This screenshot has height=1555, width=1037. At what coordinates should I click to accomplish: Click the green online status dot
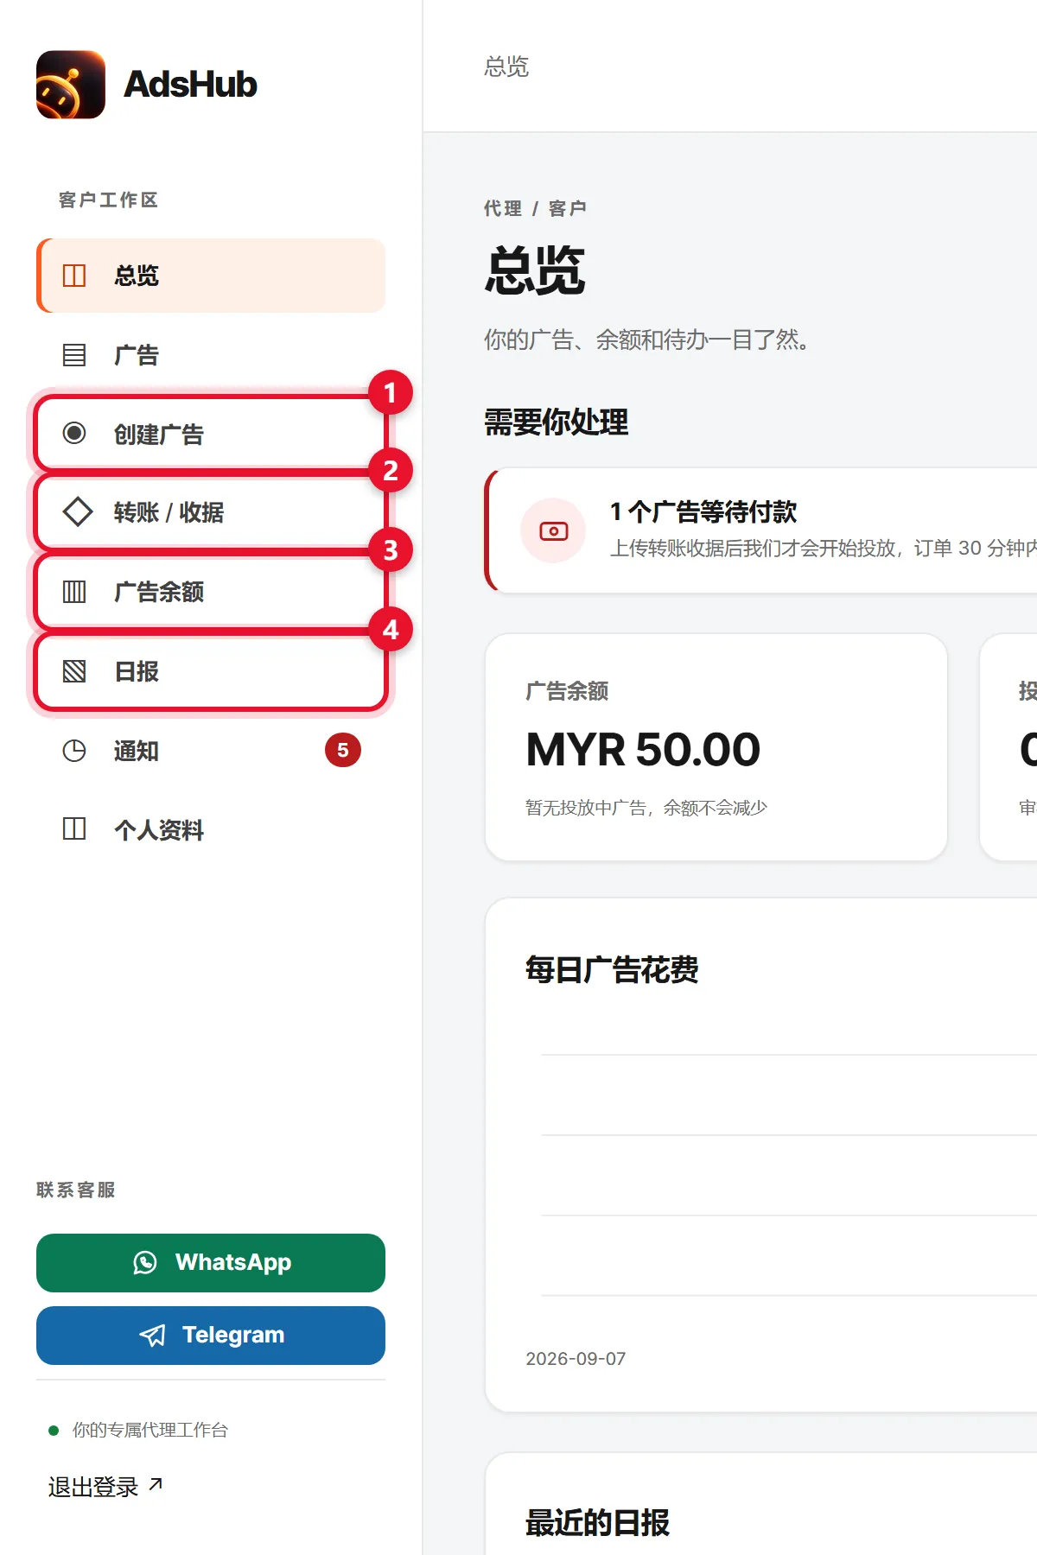[54, 1431]
